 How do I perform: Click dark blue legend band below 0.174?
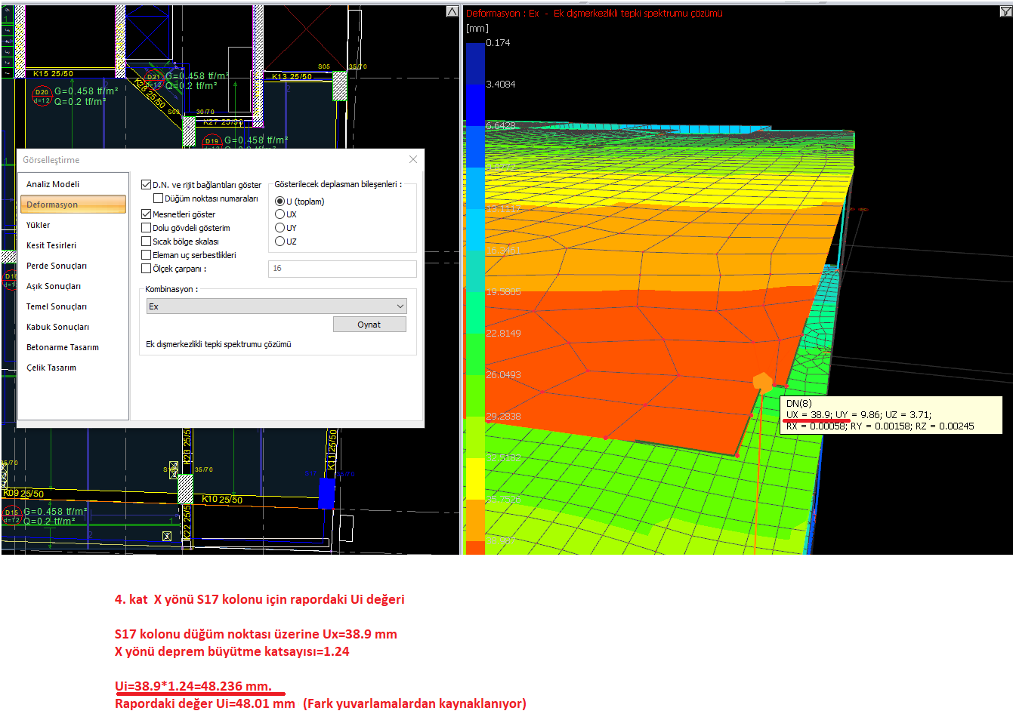coord(475,63)
